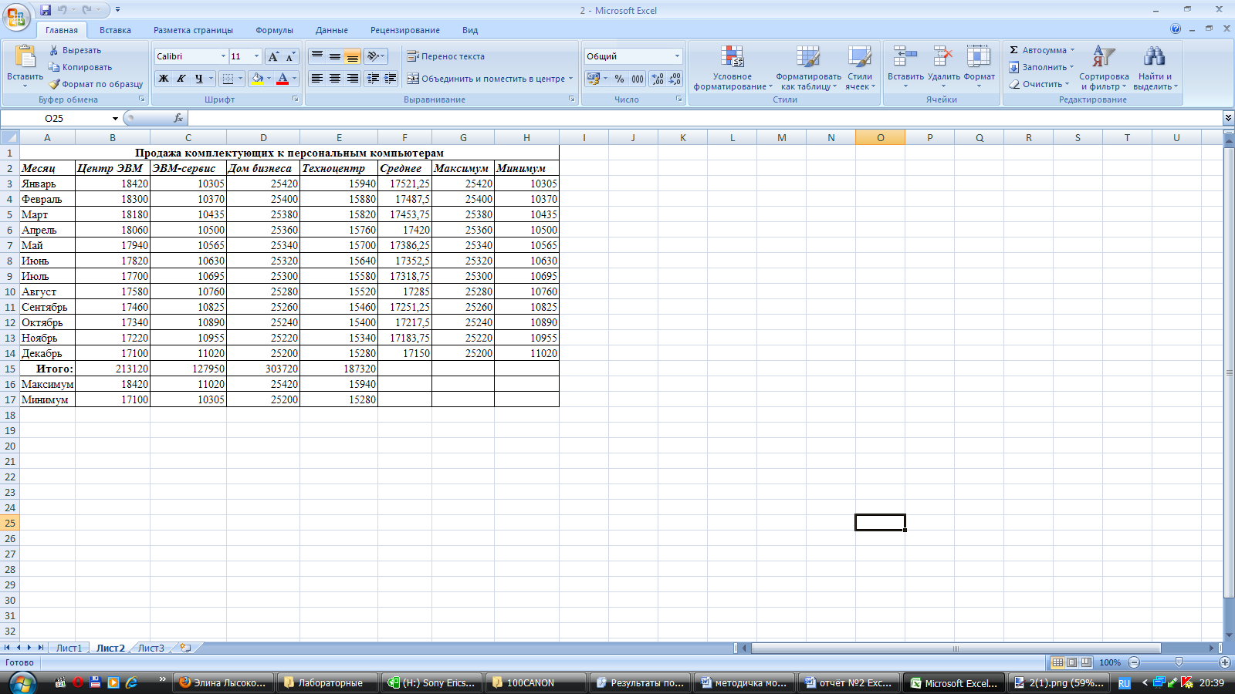Click the Name Box showing O25
The width and height of the screenshot is (1235, 694).
click(x=54, y=118)
